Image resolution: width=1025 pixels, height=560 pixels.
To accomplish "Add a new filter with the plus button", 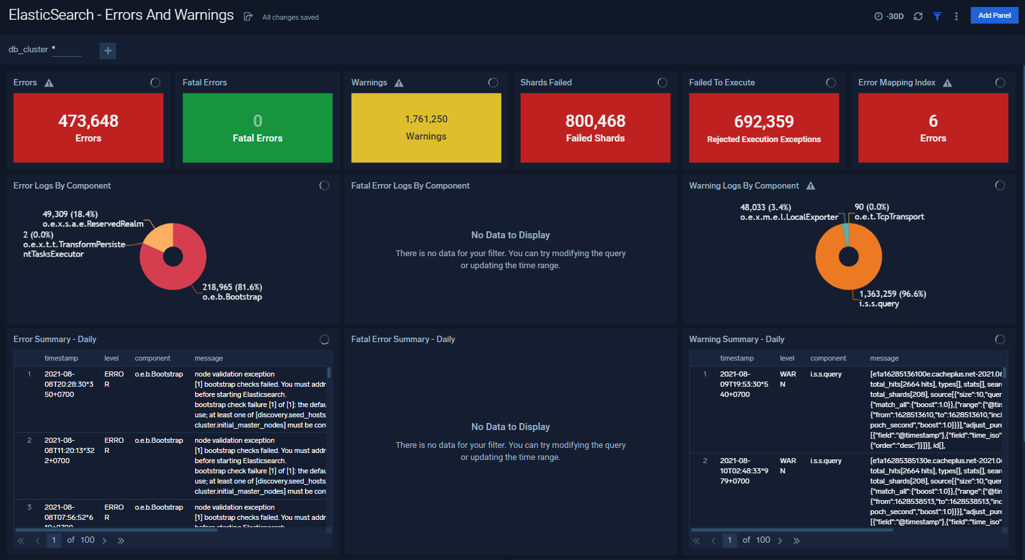I will tap(108, 50).
